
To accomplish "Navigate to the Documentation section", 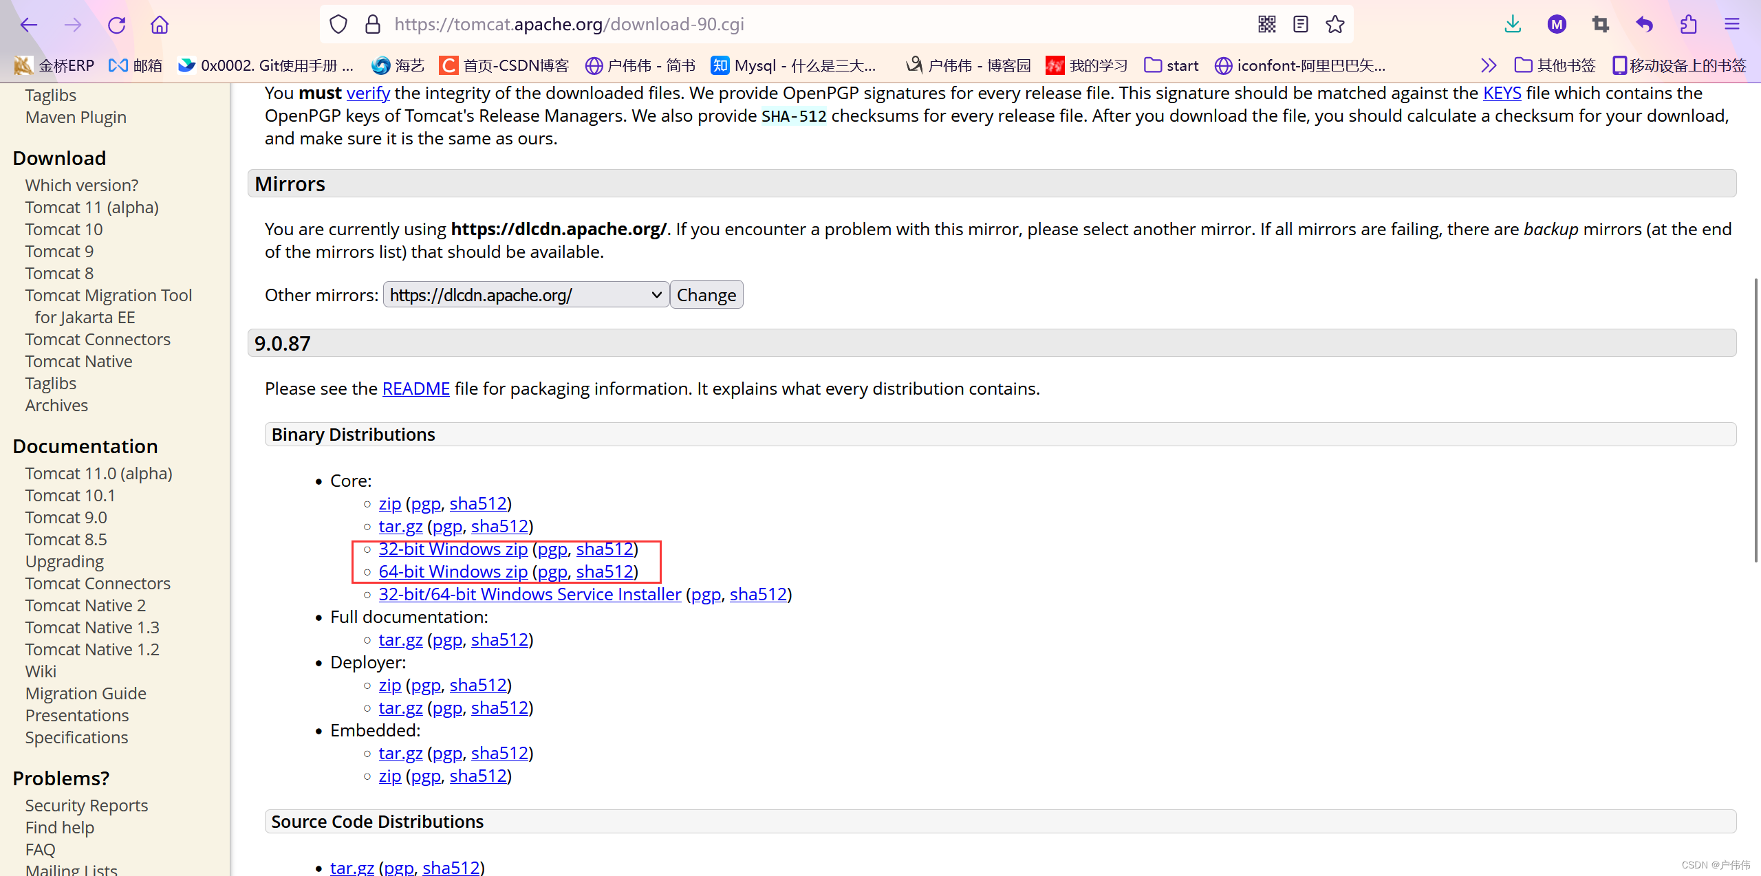I will [x=84, y=446].
